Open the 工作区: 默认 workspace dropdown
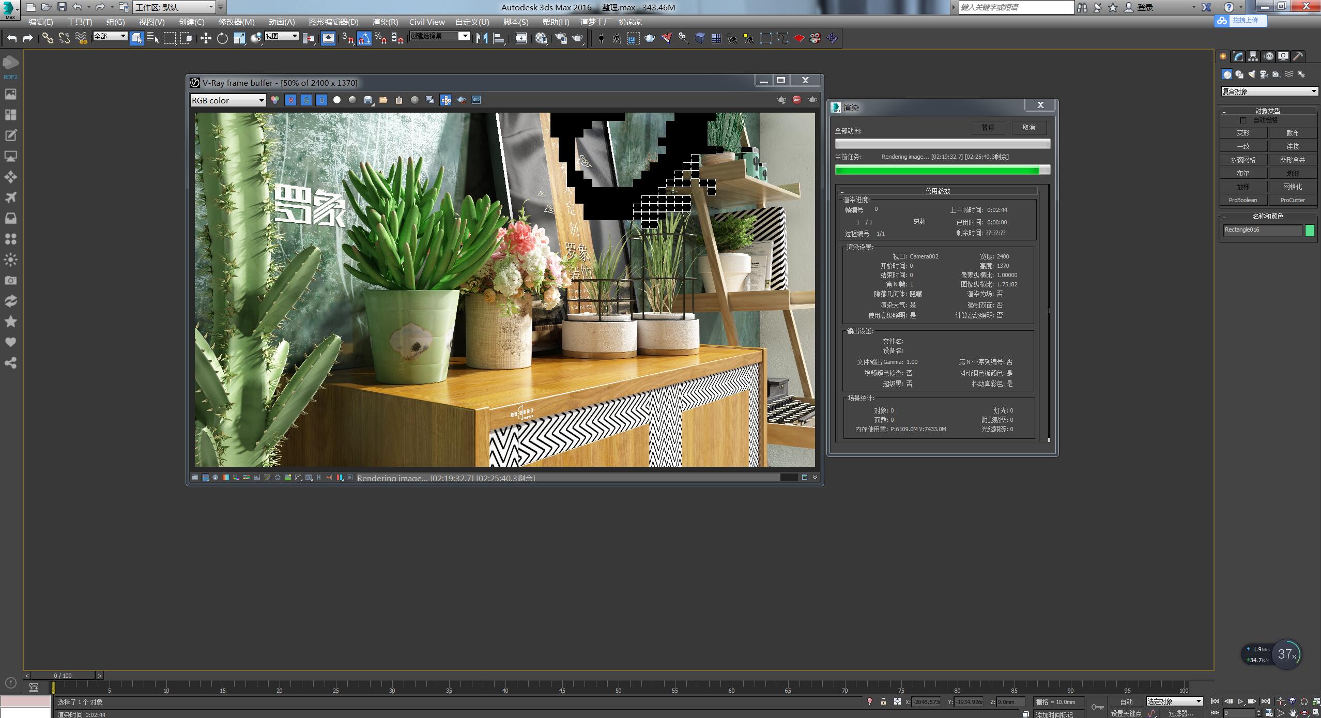Viewport: 1321px width, 718px height. point(174,7)
